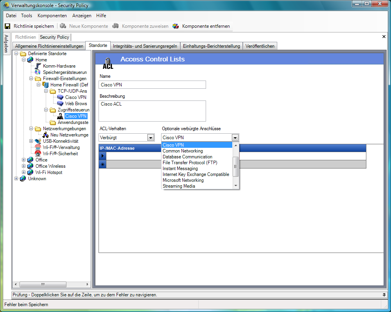
Task: Click Definierte Standorte folder icon
Action: [x=23, y=54]
